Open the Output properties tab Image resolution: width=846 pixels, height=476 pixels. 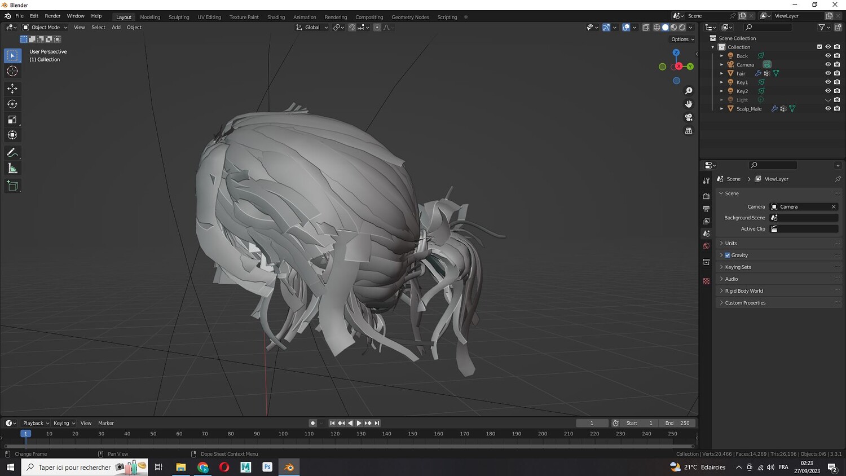point(706,209)
